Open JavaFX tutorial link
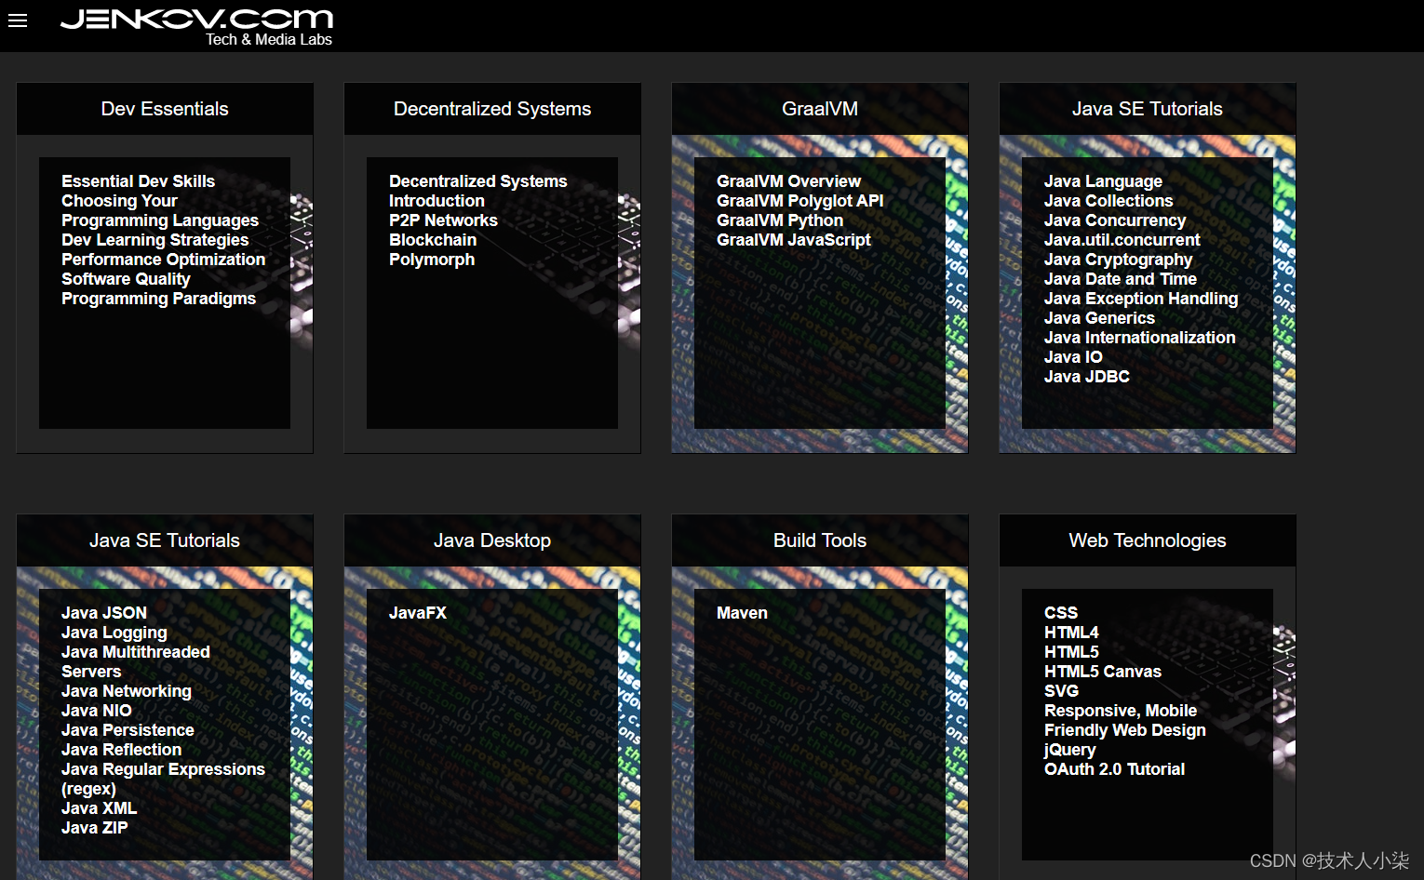This screenshot has height=880, width=1424. [x=418, y=613]
